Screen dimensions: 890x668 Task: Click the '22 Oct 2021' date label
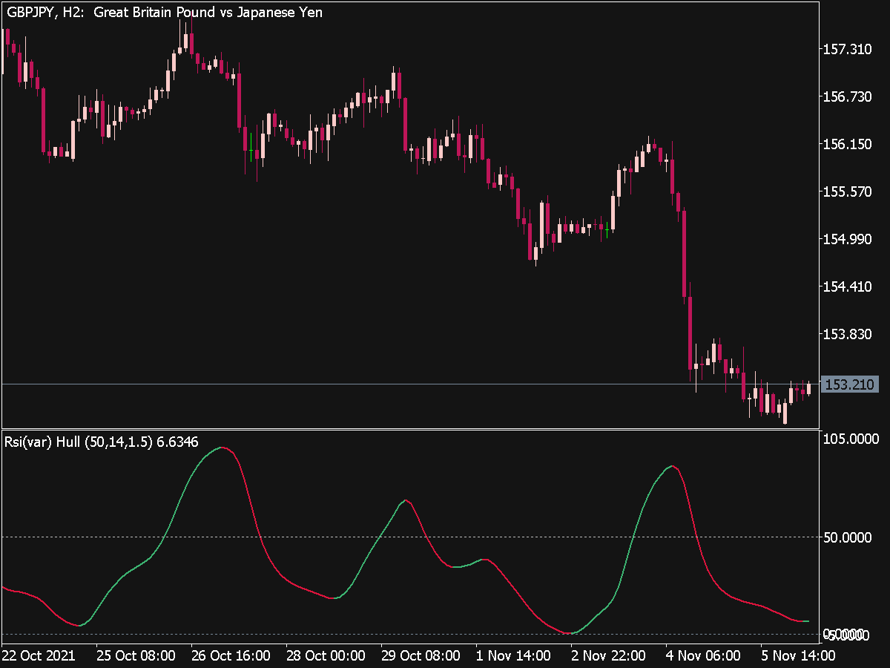pos(39,656)
